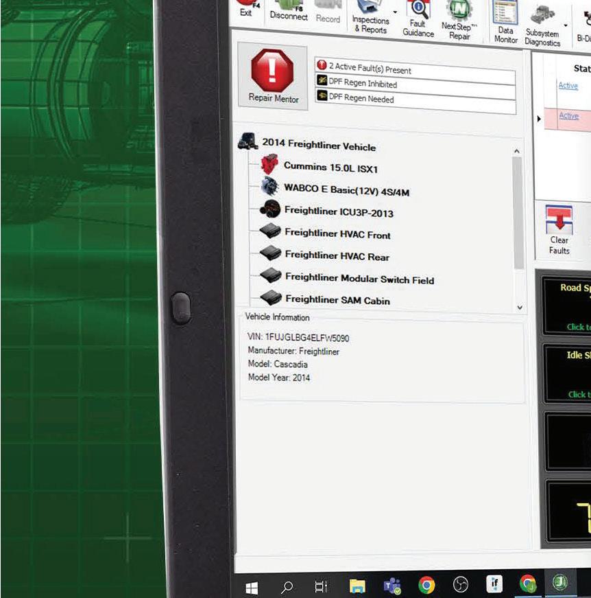Open the Windows Start menu
The width and height of the screenshot is (591, 598).
pyautogui.click(x=252, y=588)
